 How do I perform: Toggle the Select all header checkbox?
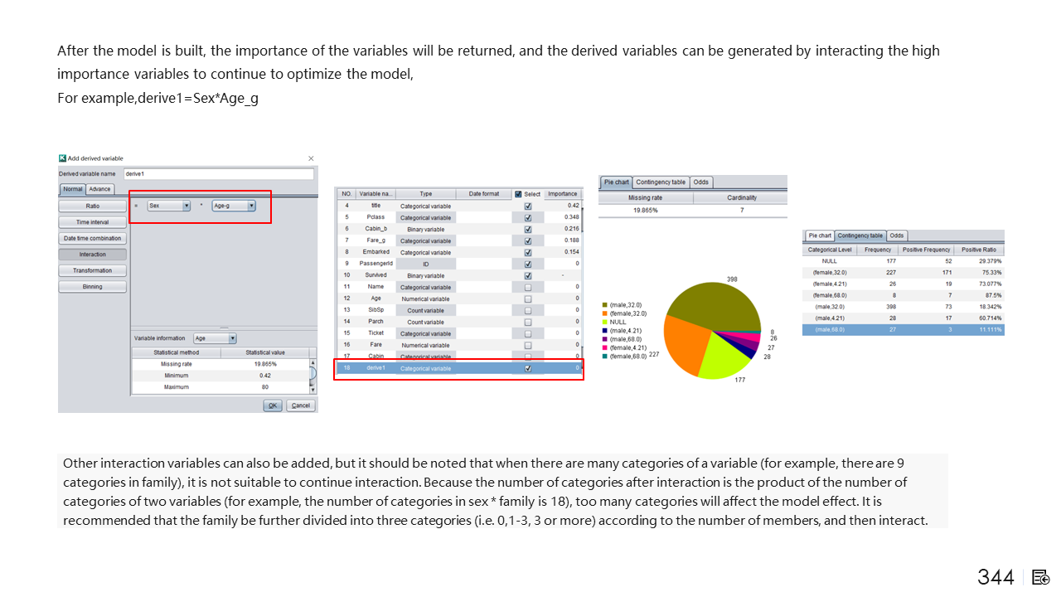(x=519, y=194)
